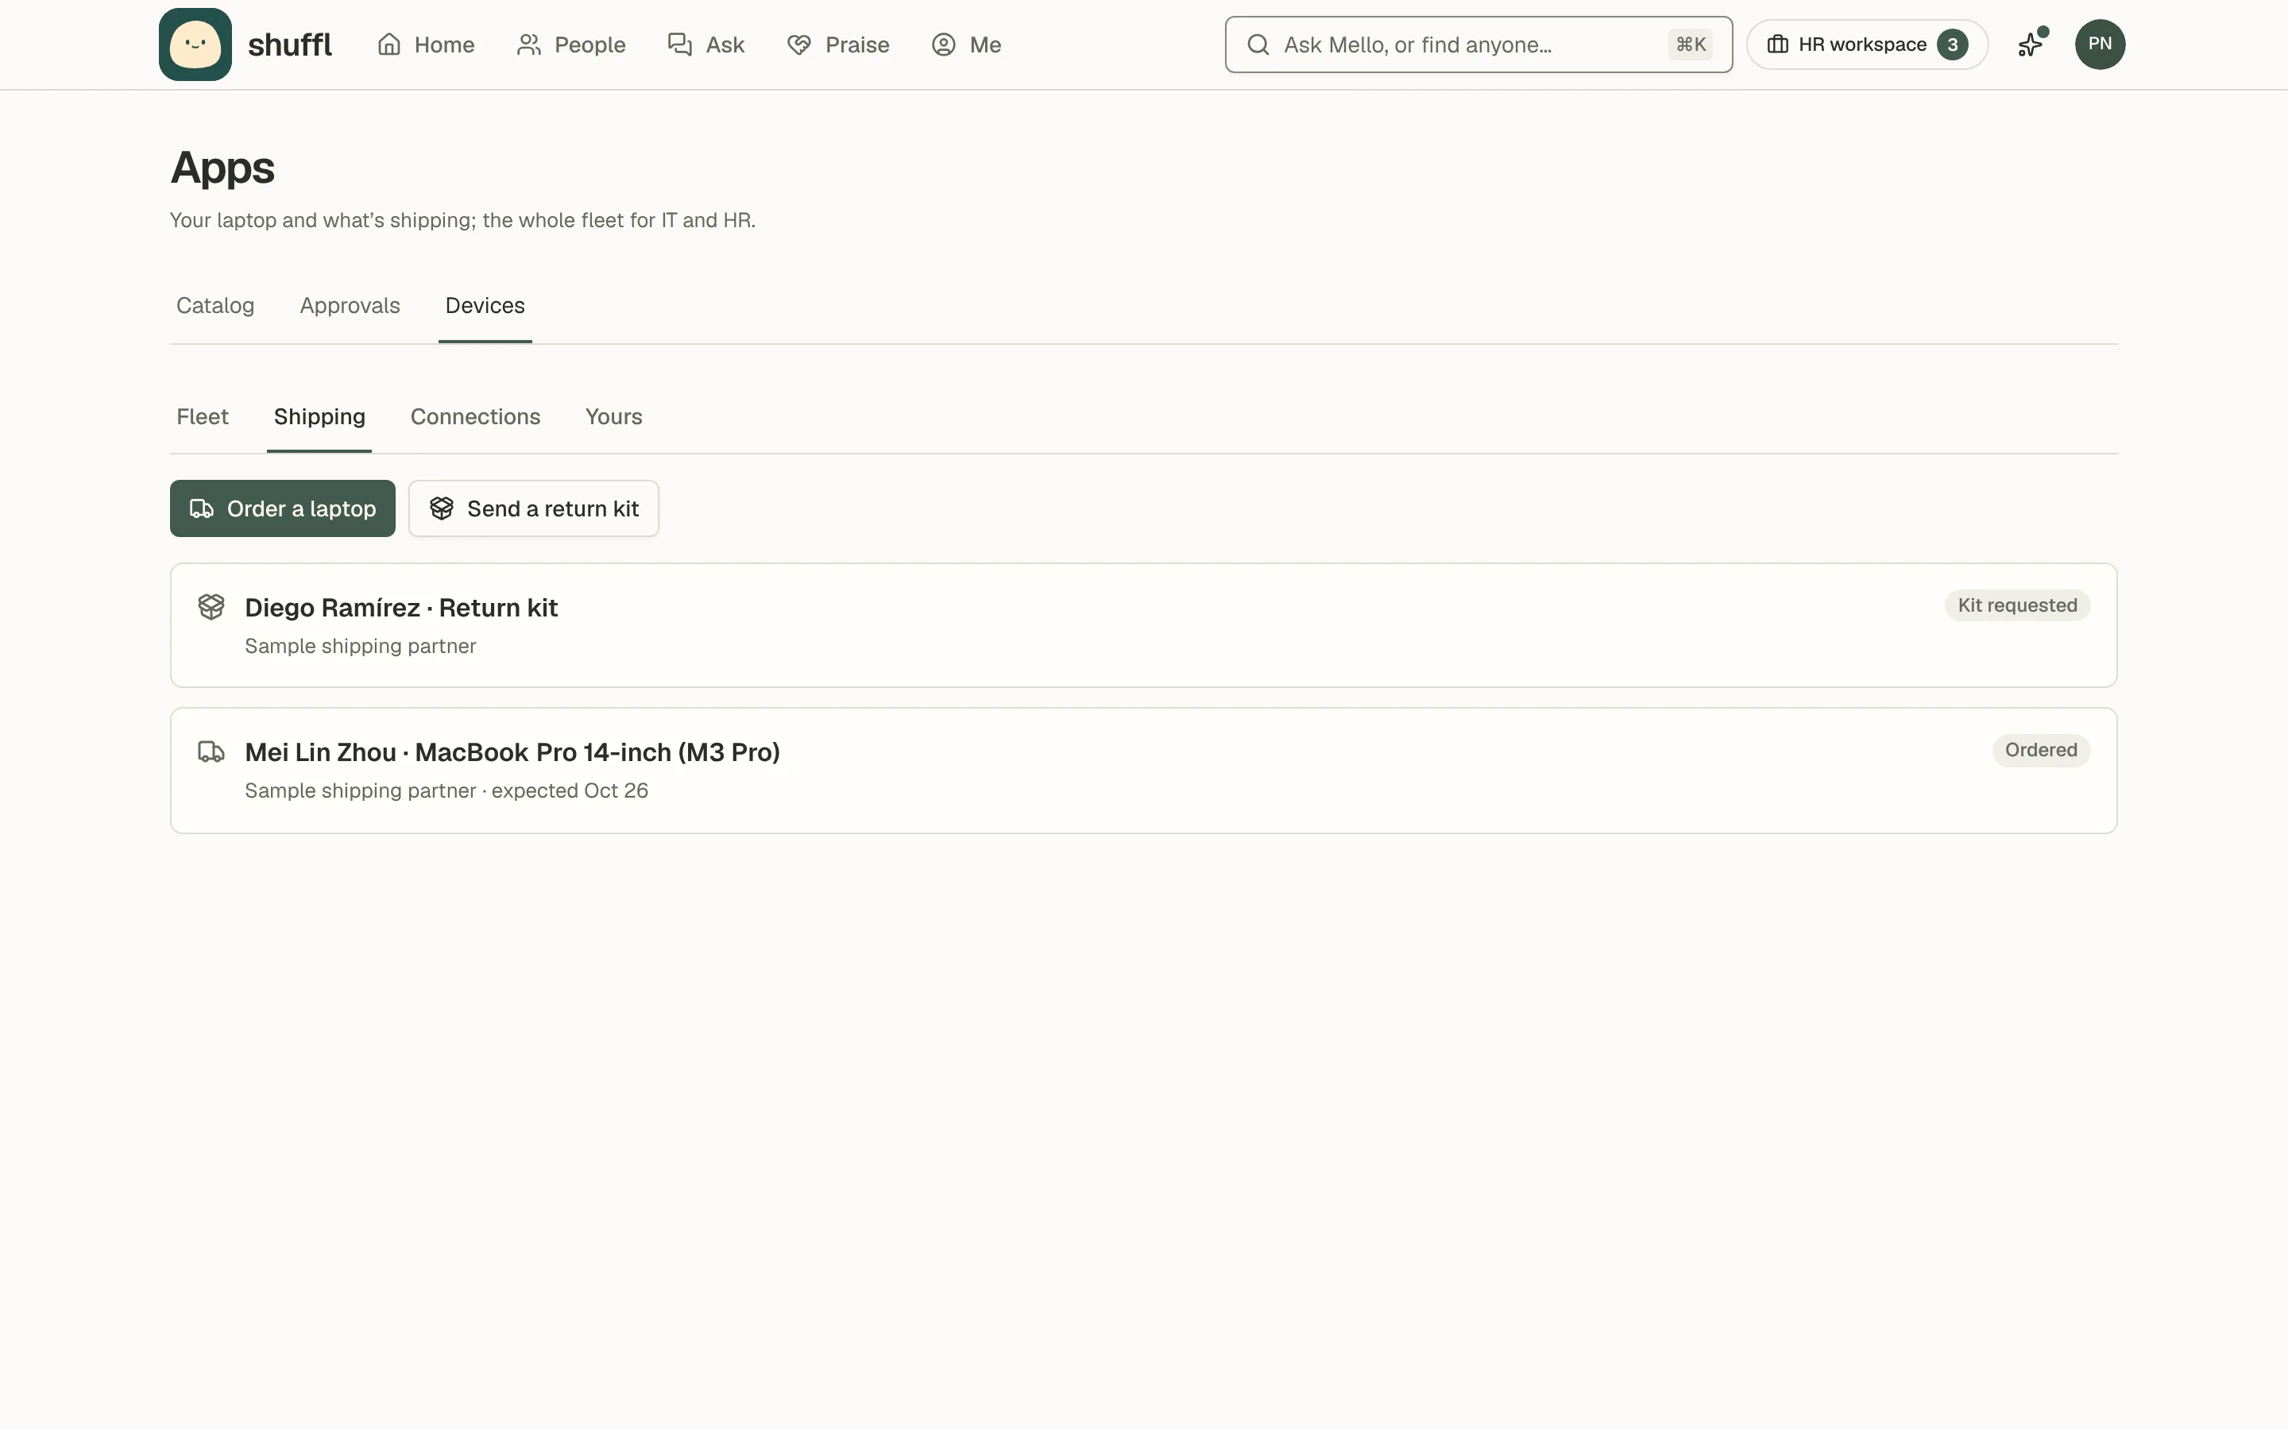Click the Order a laptop button
Image resolution: width=2288 pixels, height=1430 pixels.
coord(283,508)
